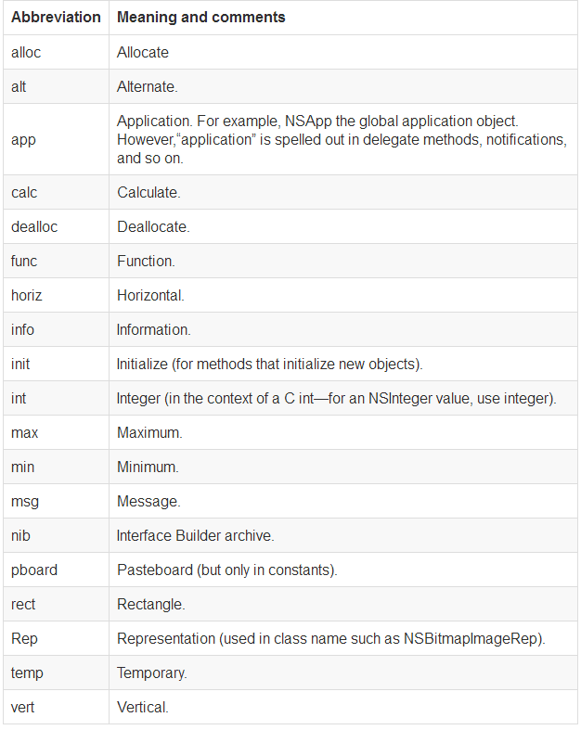Select the "msg" abbreviation cell

[x=25, y=501]
